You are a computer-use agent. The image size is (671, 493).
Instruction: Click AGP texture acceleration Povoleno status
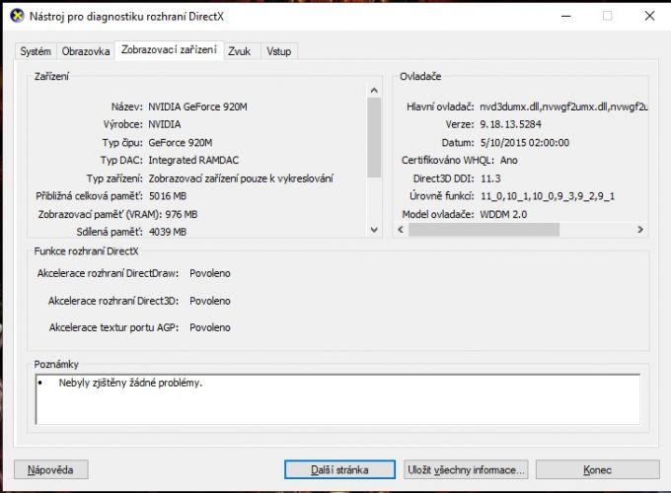pos(210,327)
